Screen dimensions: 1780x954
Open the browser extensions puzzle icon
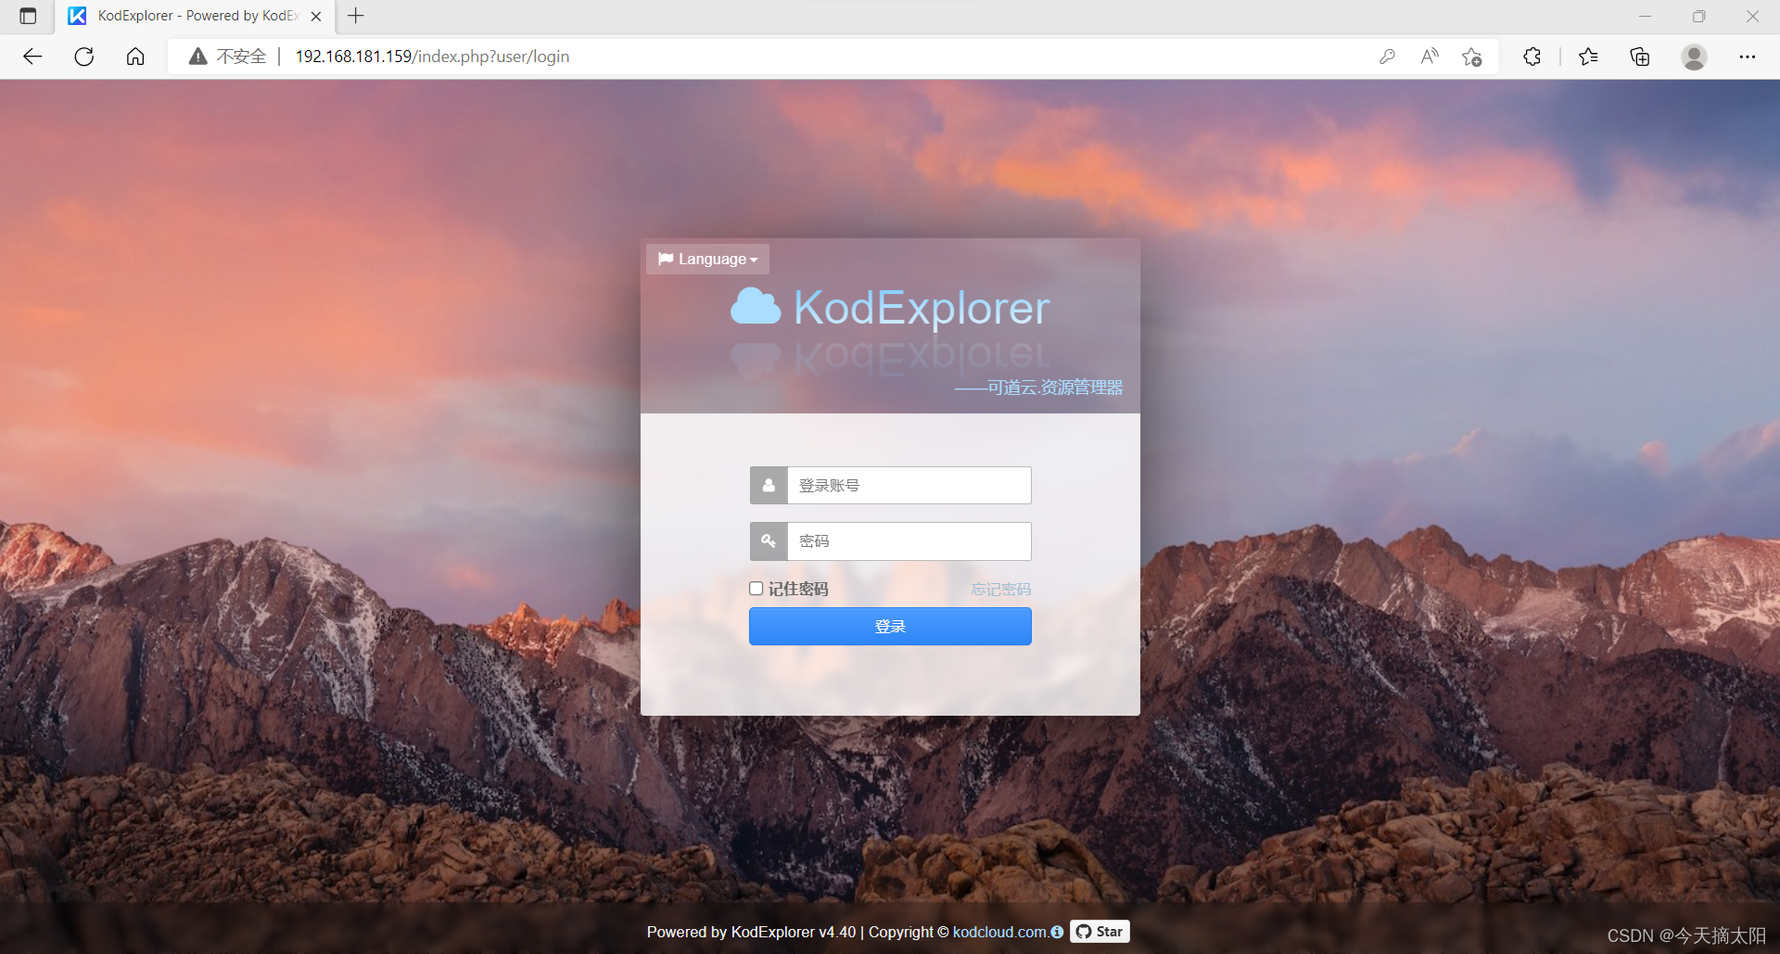[1532, 57]
